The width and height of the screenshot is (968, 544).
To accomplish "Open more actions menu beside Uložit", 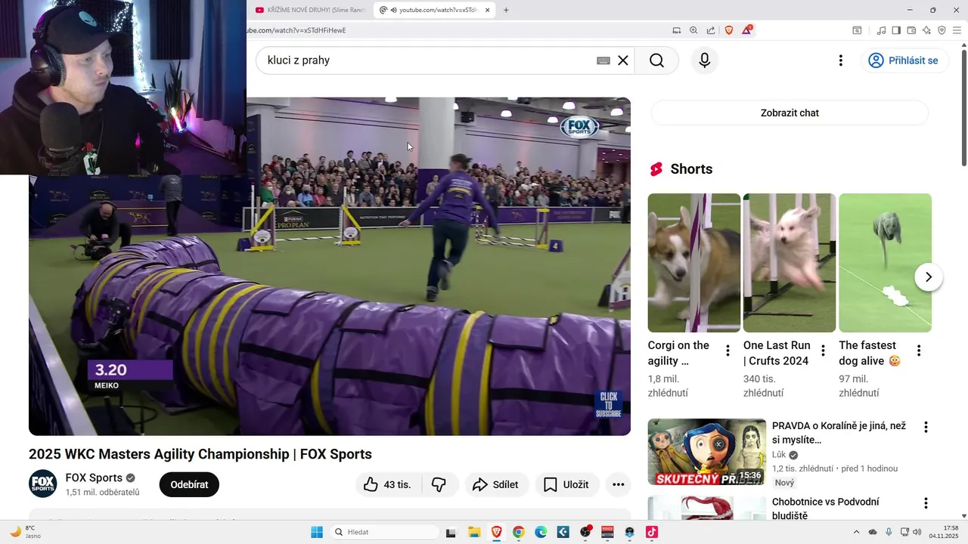I will [618, 484].
